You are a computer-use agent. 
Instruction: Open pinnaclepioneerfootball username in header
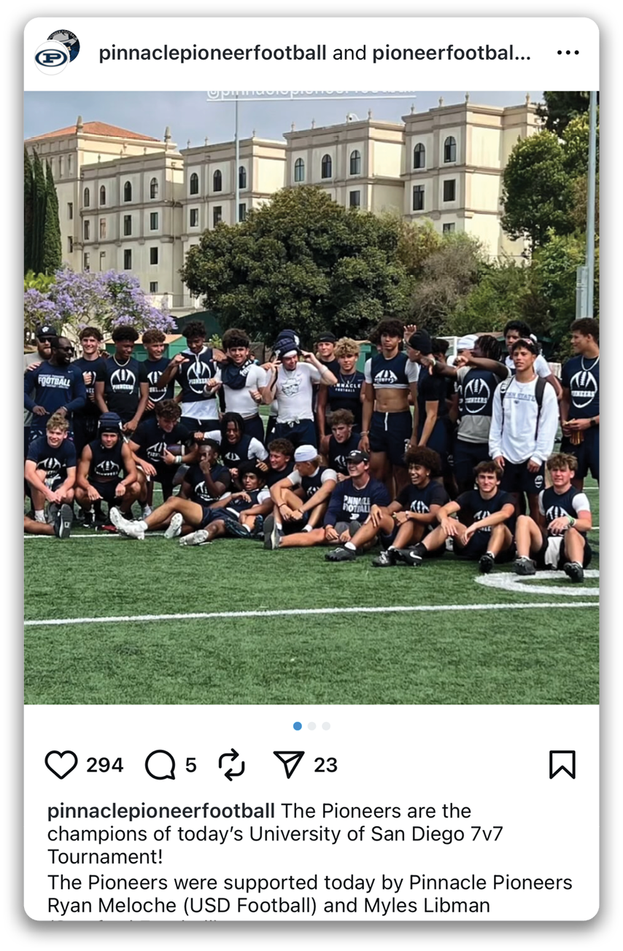point(212,53)
